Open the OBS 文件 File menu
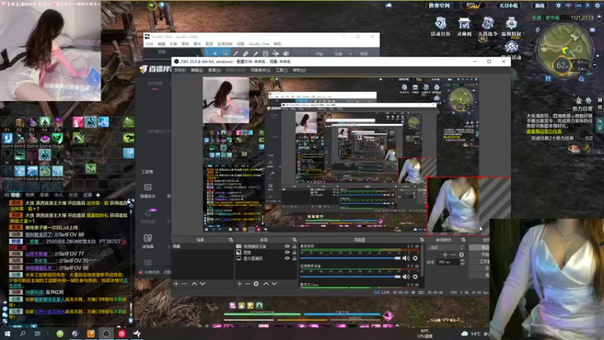604x340 pixels. pos(180,70)
